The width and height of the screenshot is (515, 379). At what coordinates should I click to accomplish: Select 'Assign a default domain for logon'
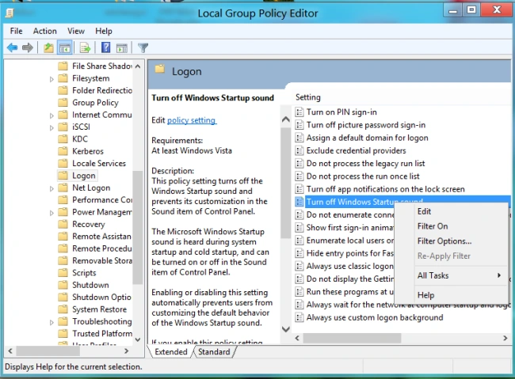click(367, 138)
